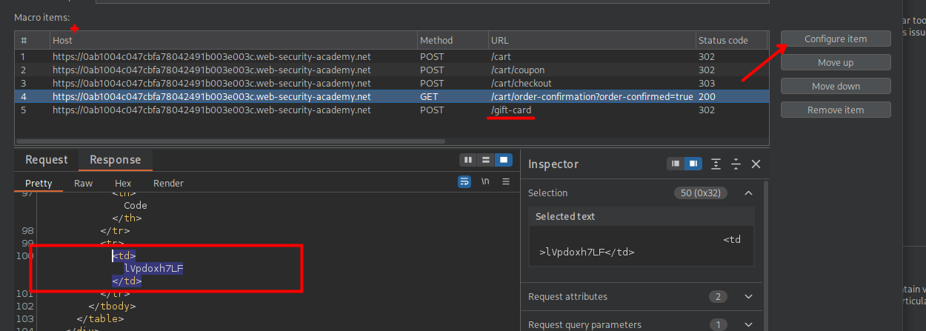Toggle word wrap in response viewer
The width and height of the screenshot is (926, 331).
[464, 181]
